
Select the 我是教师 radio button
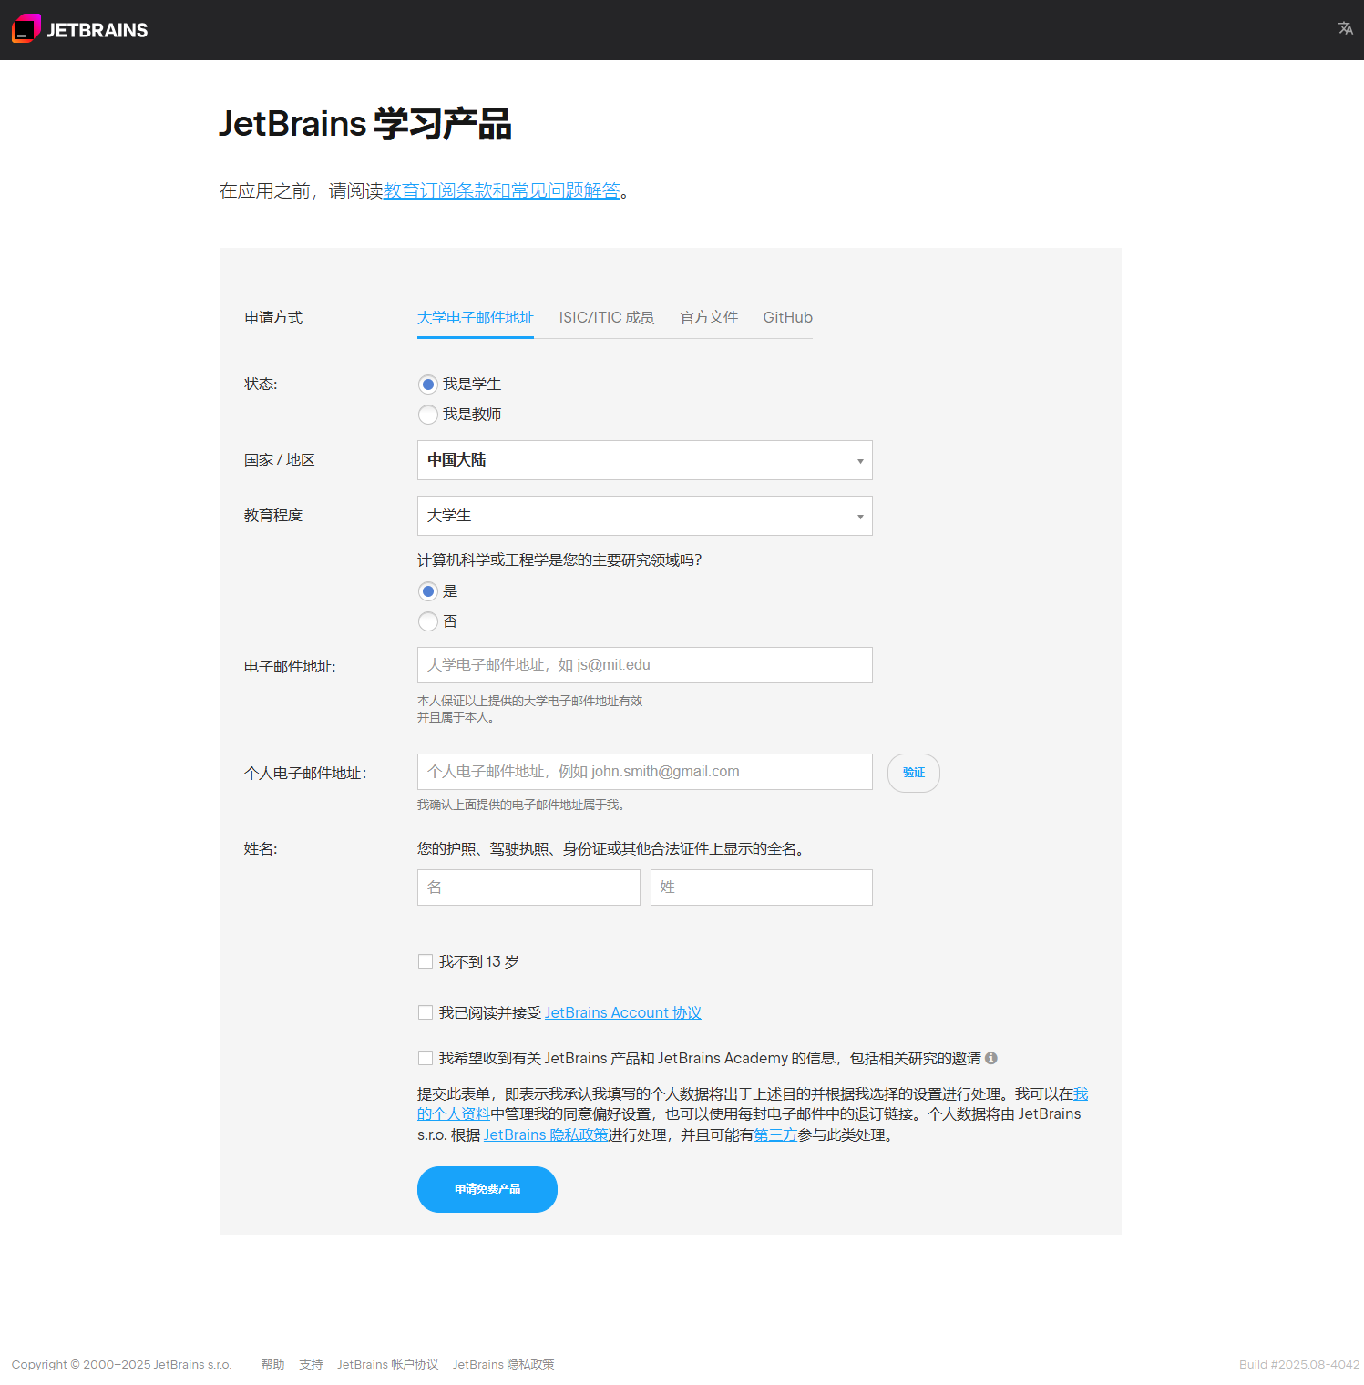(x=428, y=415)
